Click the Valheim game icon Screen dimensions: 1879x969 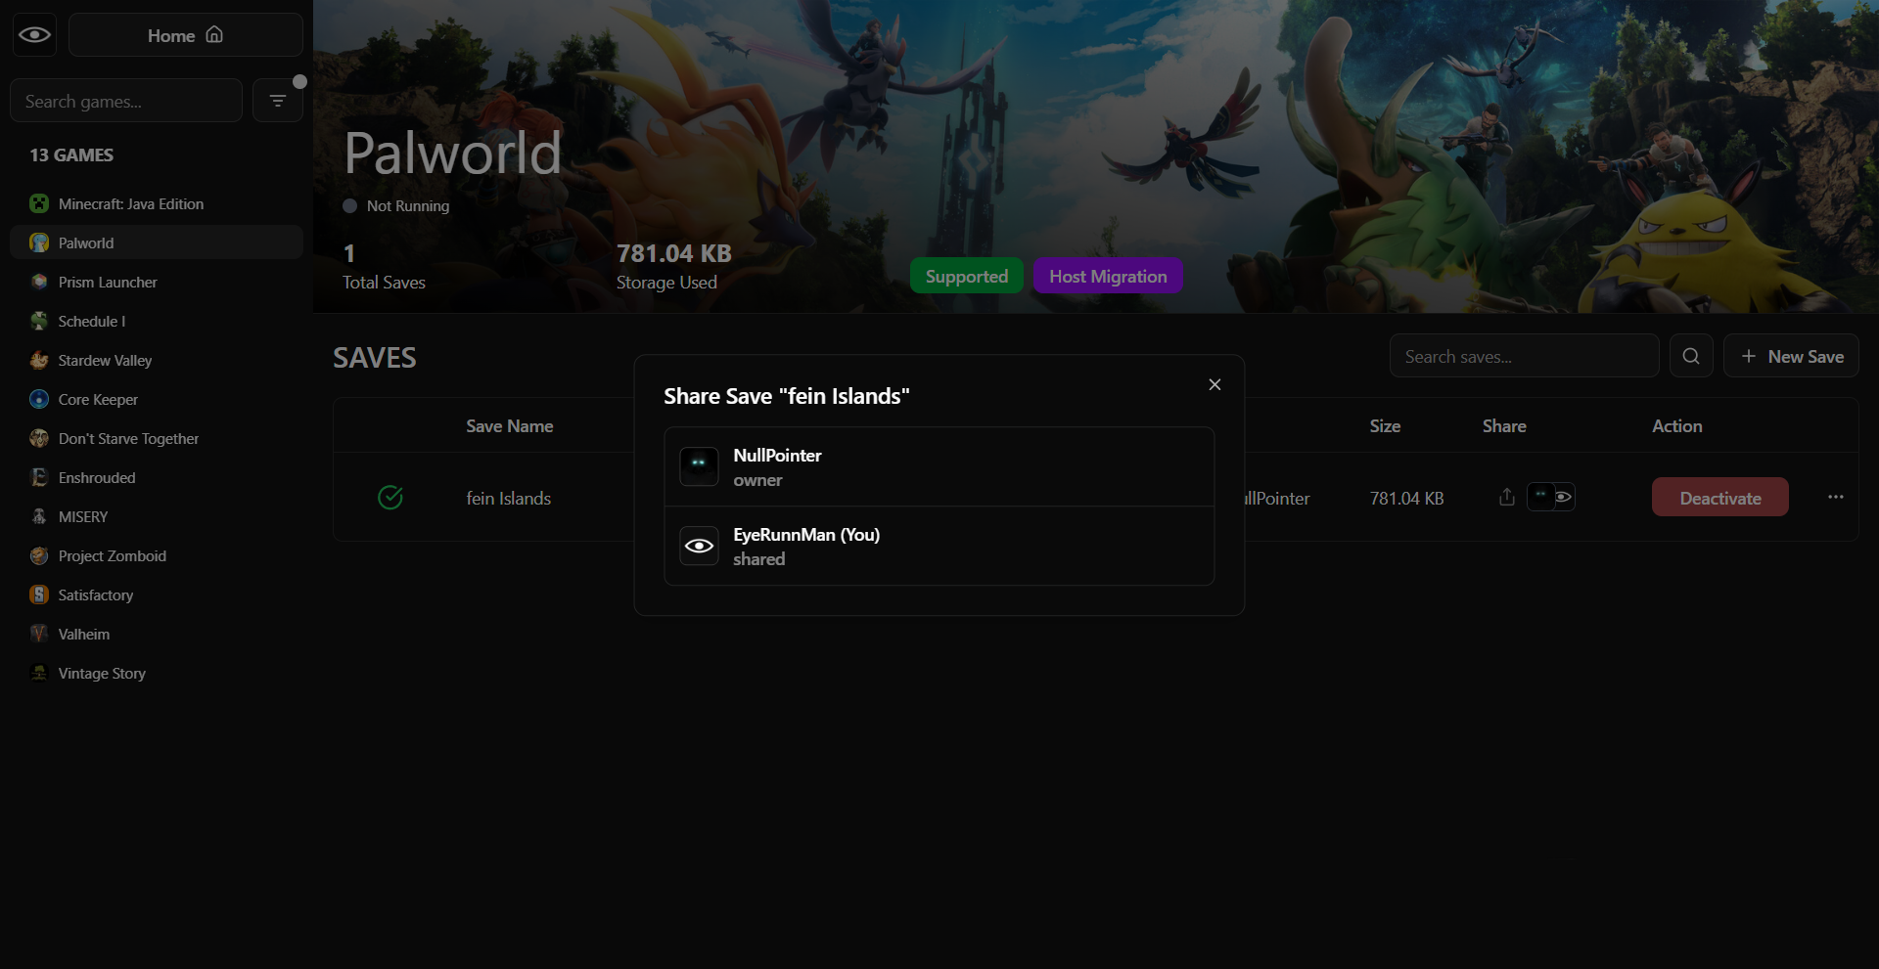coord(39,634)
